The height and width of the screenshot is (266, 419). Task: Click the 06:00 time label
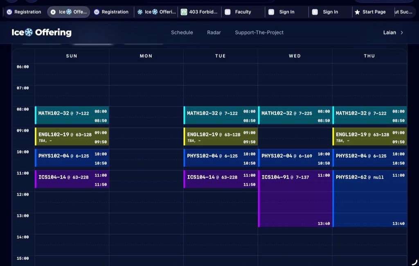tap(23, 67)
